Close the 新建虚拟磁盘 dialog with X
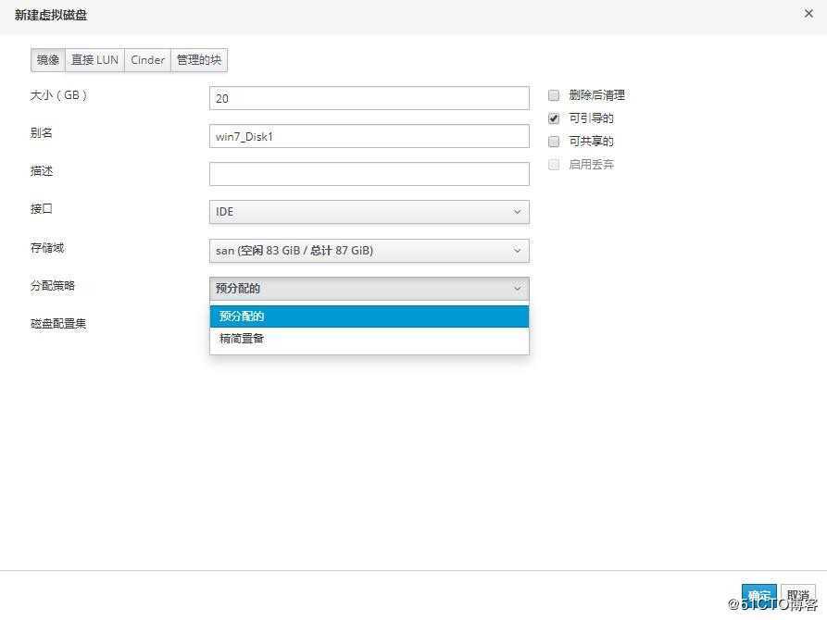827x620 pixels. (808, 14)
